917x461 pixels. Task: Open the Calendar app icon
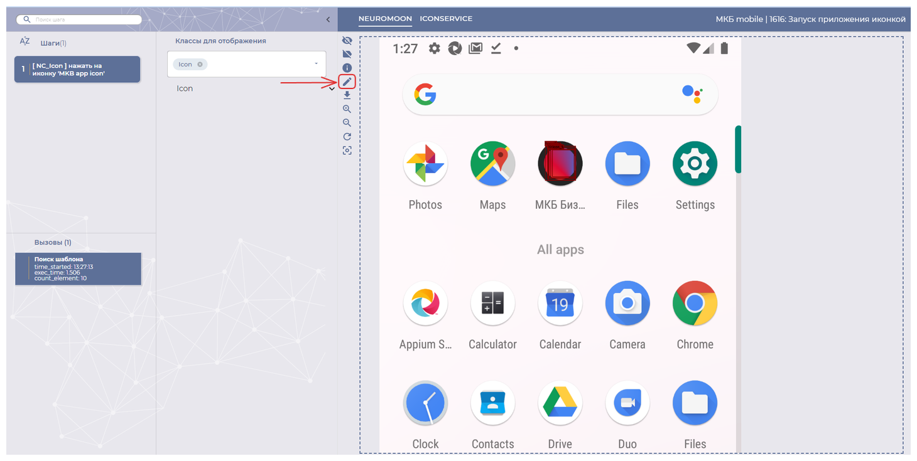pos(560,304)
